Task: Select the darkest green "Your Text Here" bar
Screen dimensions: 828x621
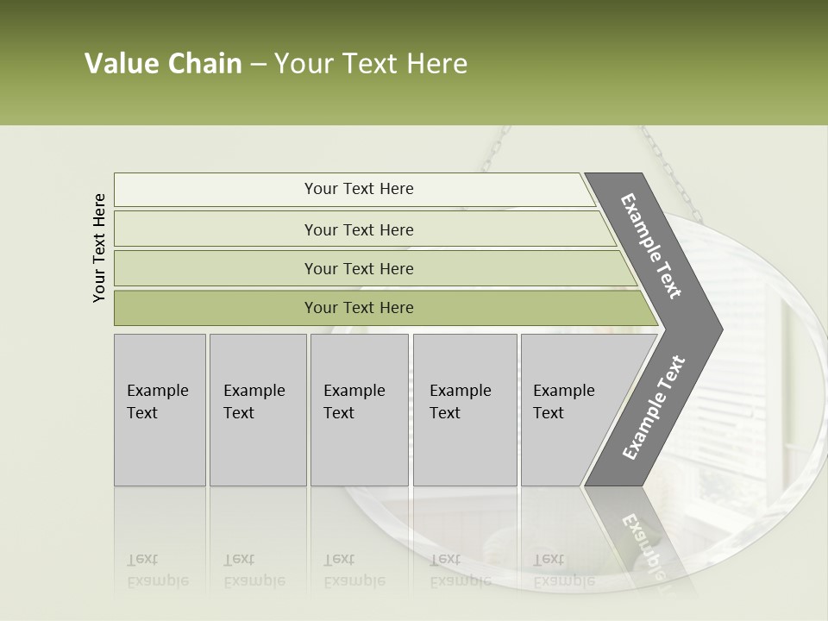Action: click(359, 308)
